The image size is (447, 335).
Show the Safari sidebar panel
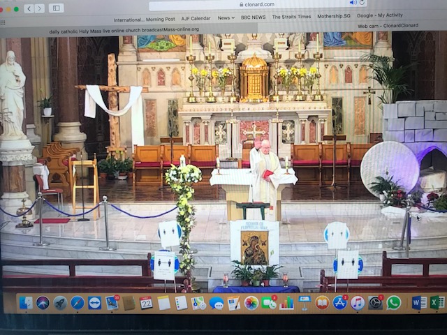coord(57,8)
